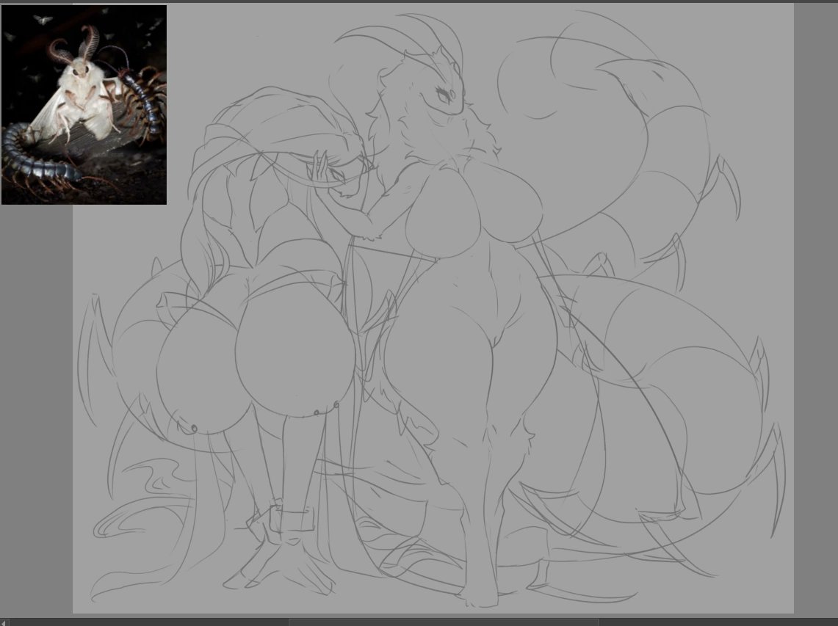Click the horizontal scrollbar thumb below canvas
This screenshot has width=838, height=626.
(x=444, y=622)
